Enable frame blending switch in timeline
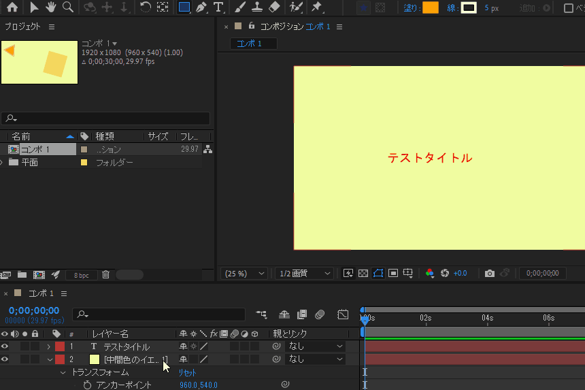This screenshot has width=585, height=390. (302, 314)
